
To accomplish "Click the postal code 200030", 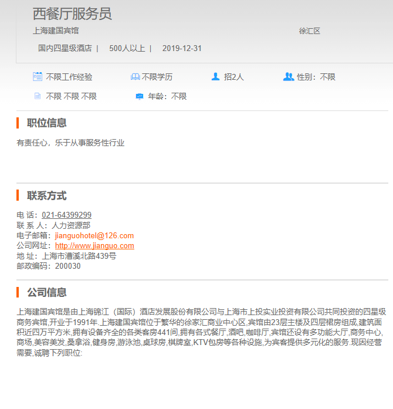I will coord(68,266).
